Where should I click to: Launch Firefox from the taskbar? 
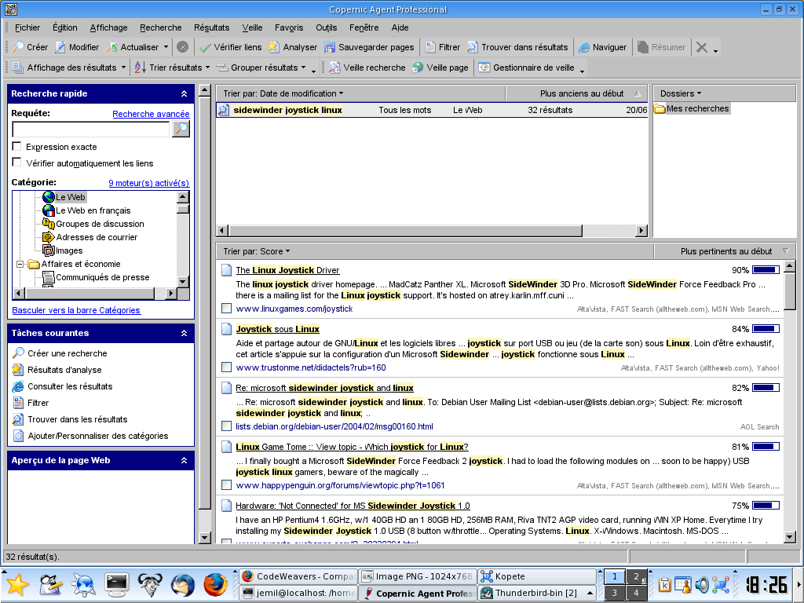point(215,585)
